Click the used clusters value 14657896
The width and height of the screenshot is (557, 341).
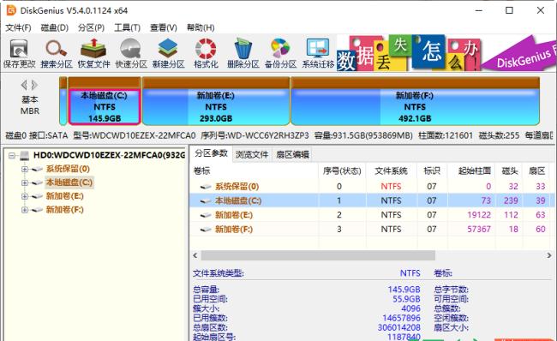(x=401, y=318)
